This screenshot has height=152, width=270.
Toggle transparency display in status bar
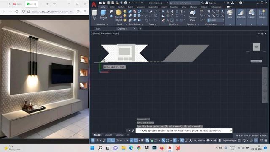[x=147, y=141]
